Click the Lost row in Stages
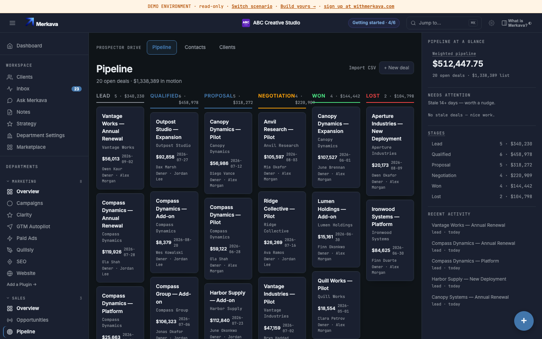The image size is (542, 339). click(x=482, y=197)
